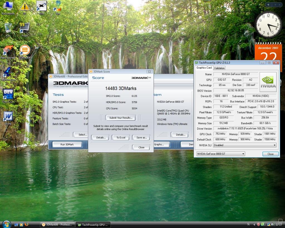Launch the Fraps desktop shortcut
Screen dimensions: 285x228
tap(24, 30)
